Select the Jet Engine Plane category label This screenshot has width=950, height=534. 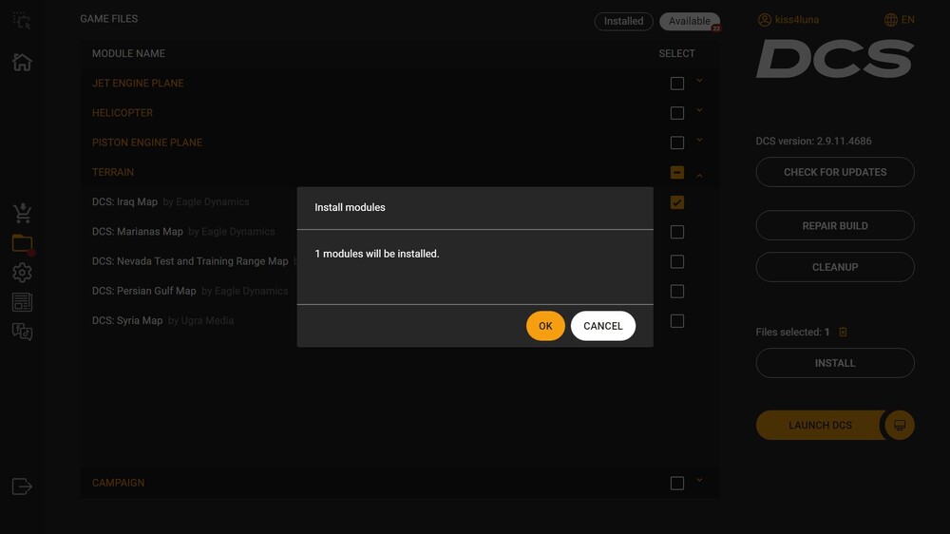coord(138,83)
